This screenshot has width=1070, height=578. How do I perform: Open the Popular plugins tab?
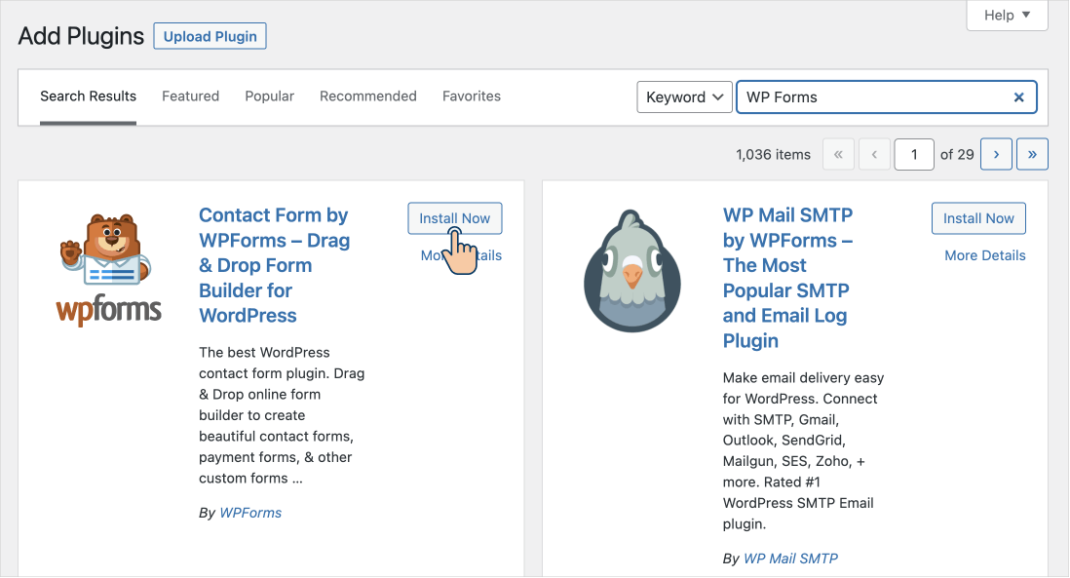(270, 96)
